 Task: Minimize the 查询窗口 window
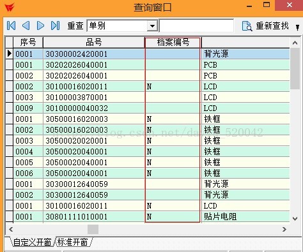point(249,6)
